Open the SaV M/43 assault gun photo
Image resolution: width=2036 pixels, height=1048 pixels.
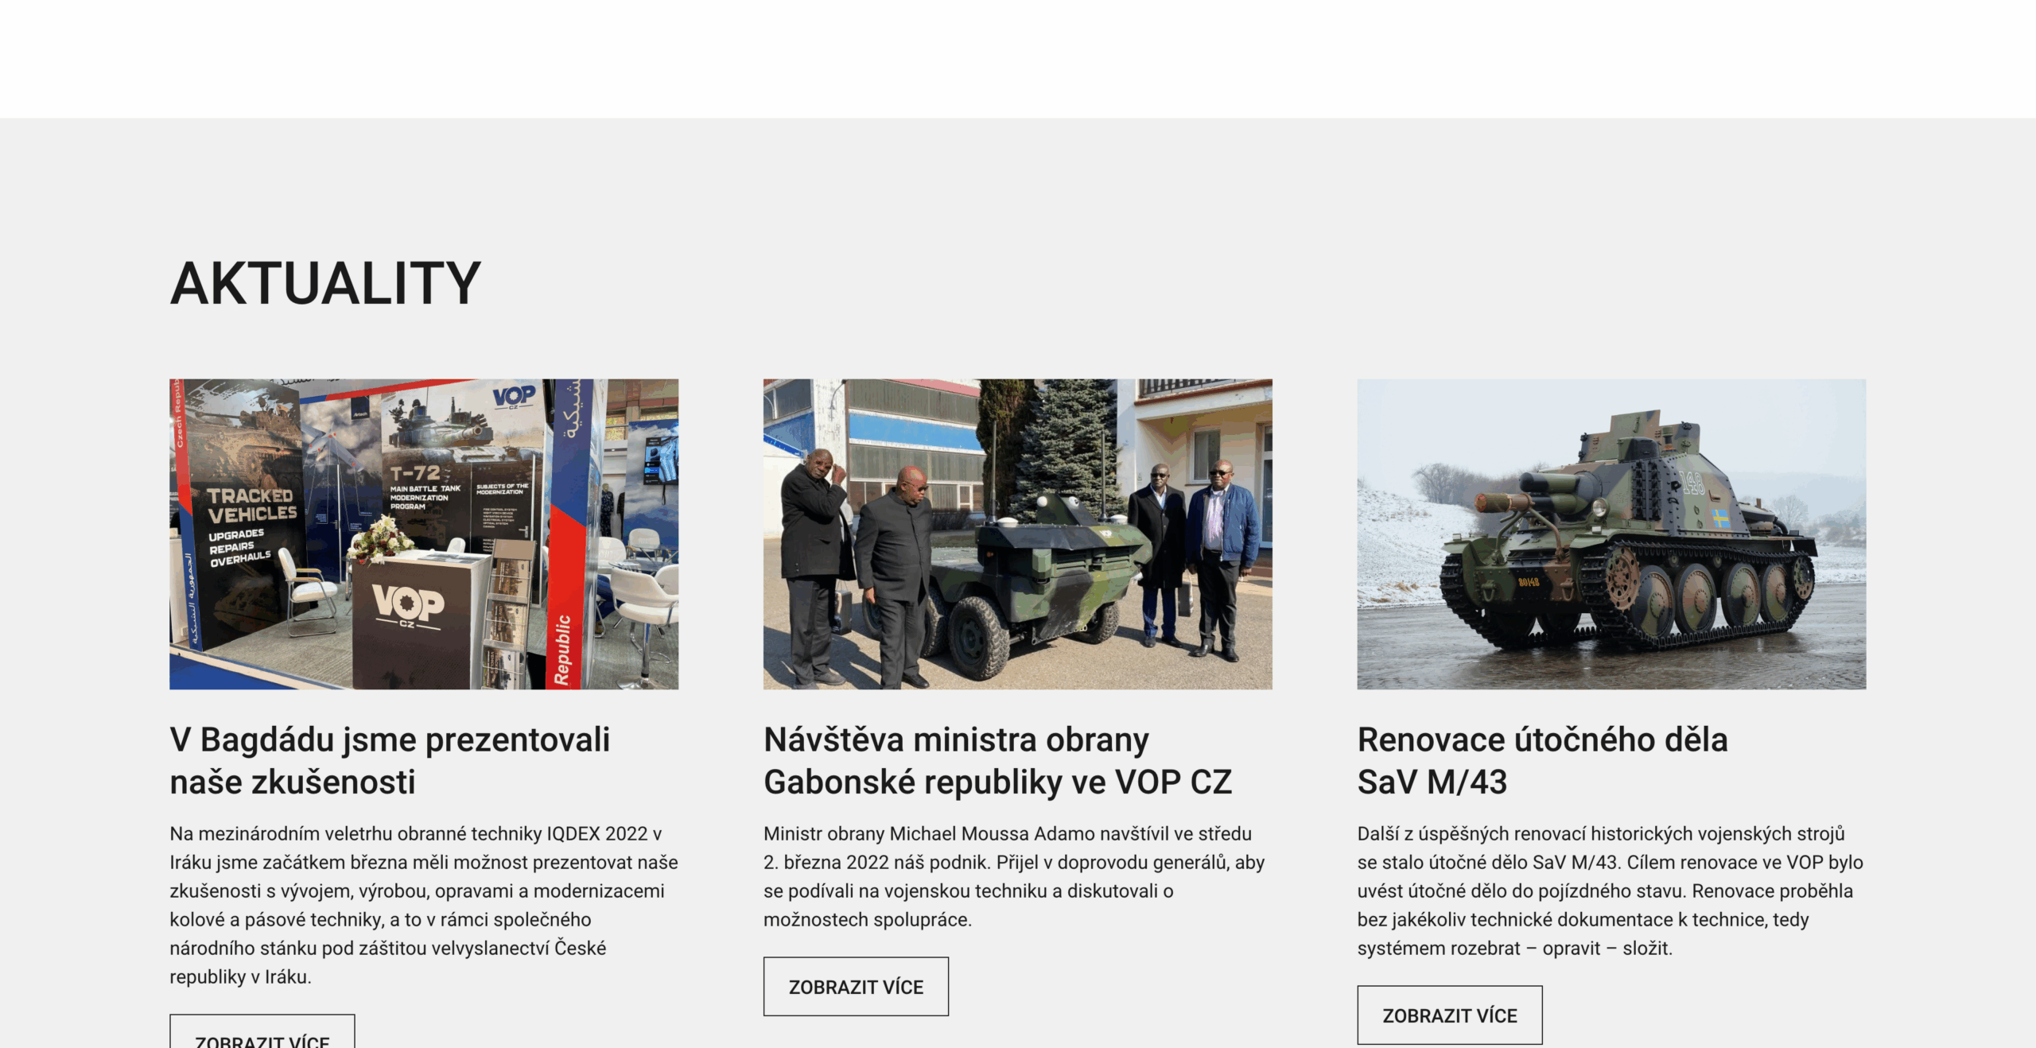tap(1611, 534)
